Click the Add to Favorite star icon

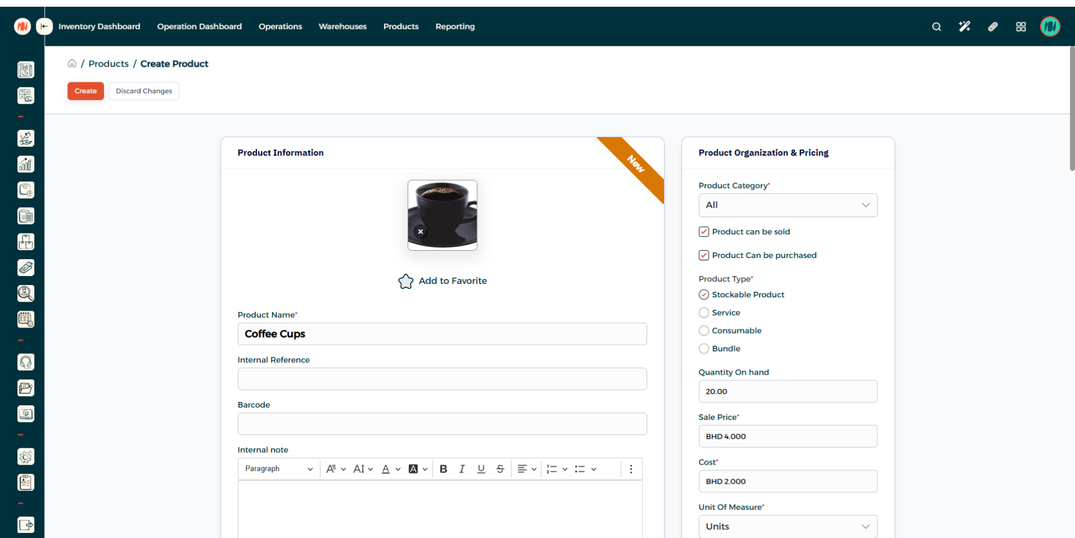click(406, 281)
